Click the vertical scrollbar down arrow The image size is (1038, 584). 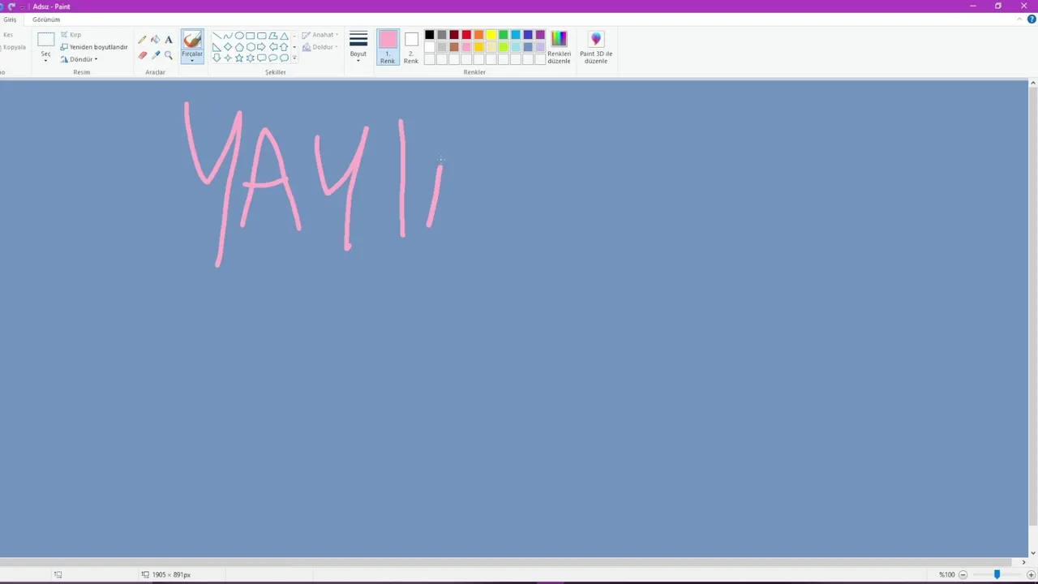1032,552
